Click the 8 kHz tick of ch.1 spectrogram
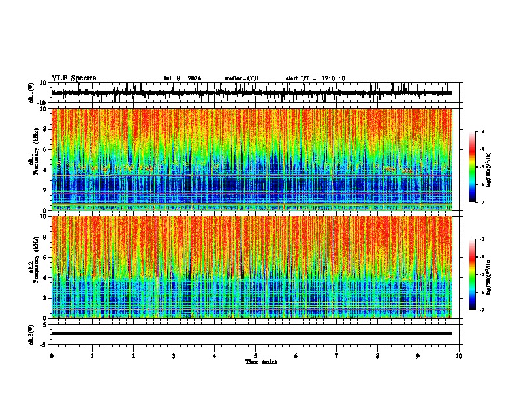Image resolution: width=517 pixels, height=399 pixels. [46, 129]
